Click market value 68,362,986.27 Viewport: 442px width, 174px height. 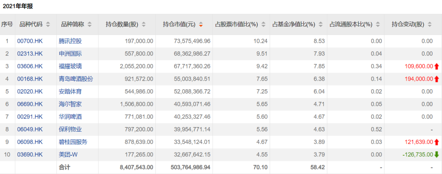(x=192, y=54)
